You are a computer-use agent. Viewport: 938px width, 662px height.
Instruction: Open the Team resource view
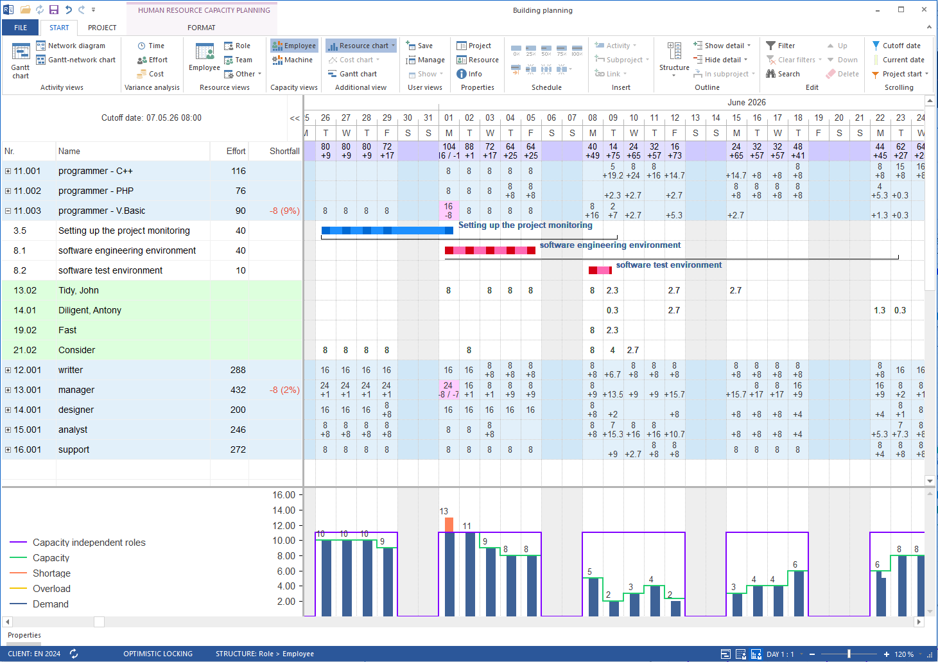tap(238, 60)
